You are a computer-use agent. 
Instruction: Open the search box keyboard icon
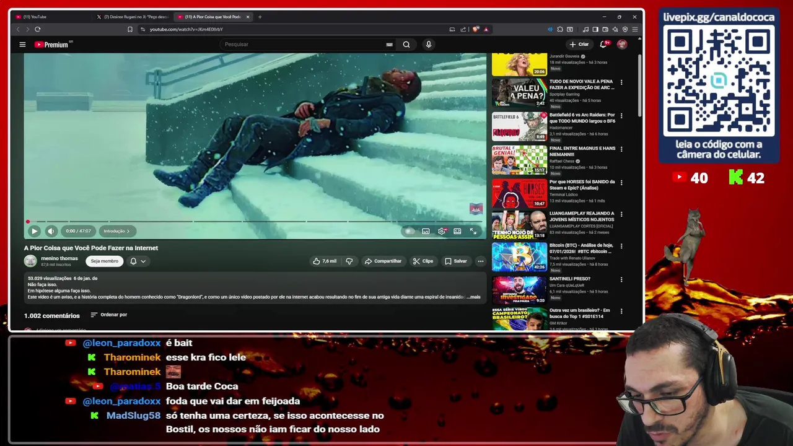pyautogui.click(x=389, y=44)
